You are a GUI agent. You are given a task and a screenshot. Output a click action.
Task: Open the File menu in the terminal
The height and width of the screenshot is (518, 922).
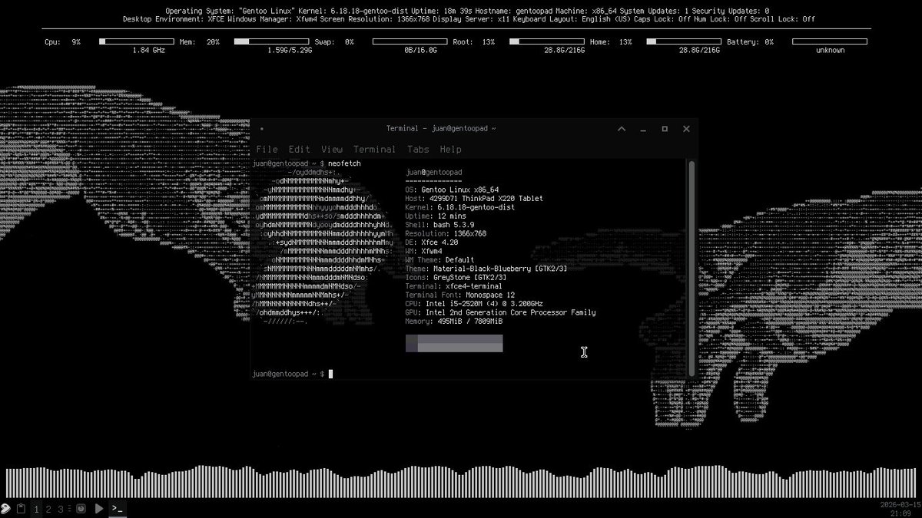pyautogui.click(x=267, y=149)
